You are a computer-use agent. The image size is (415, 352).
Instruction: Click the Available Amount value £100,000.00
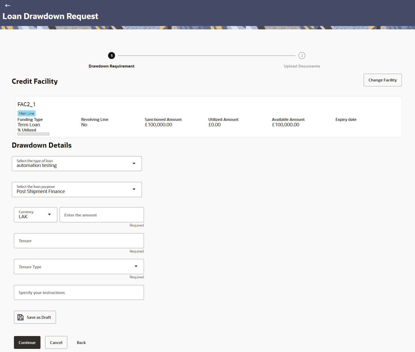coord(286,125)
